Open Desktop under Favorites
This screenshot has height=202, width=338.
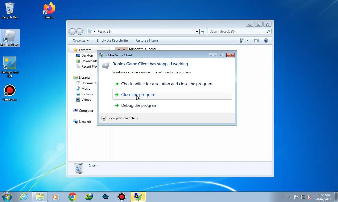84,55
